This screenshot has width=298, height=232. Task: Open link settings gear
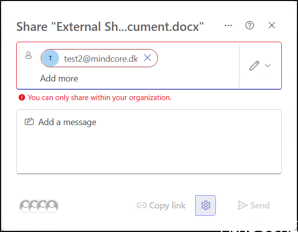[x=206, y=206]
